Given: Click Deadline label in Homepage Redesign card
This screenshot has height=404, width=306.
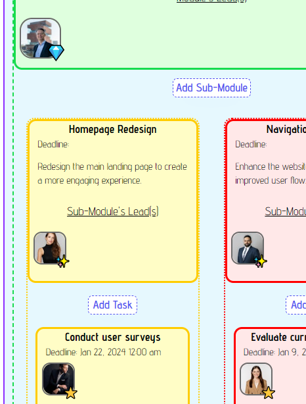Looking at the screenshot, I should [53, 144].
